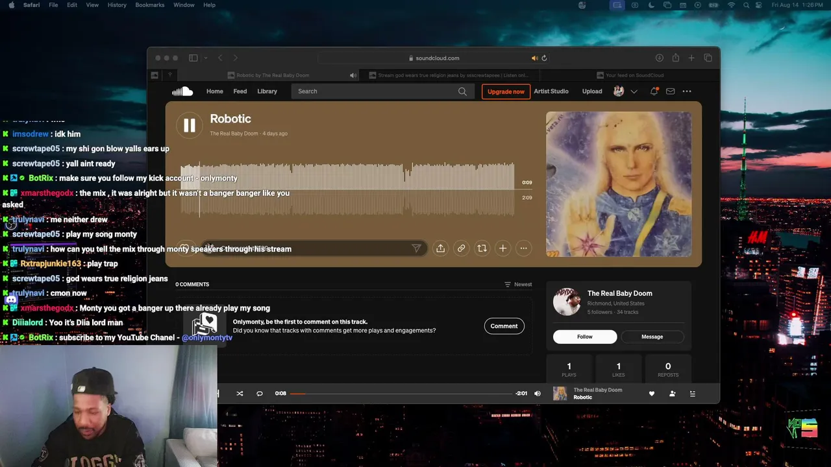831x467 pixels.
Task: Mute the player volume
Action: (x=538, y=394)
